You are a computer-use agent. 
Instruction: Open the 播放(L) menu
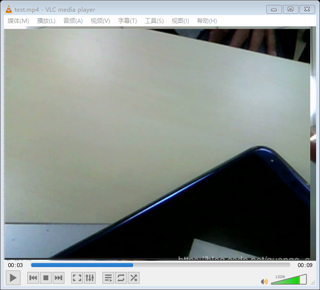[x=46, y=21]
